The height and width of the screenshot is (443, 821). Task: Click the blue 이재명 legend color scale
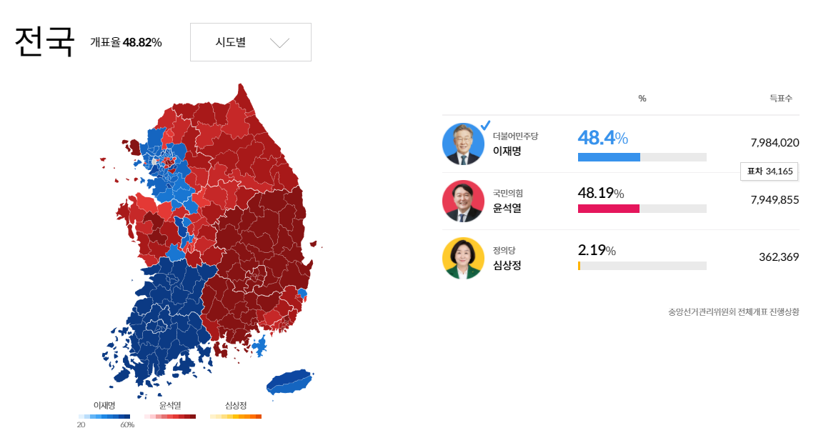click(x=104, y=417)
